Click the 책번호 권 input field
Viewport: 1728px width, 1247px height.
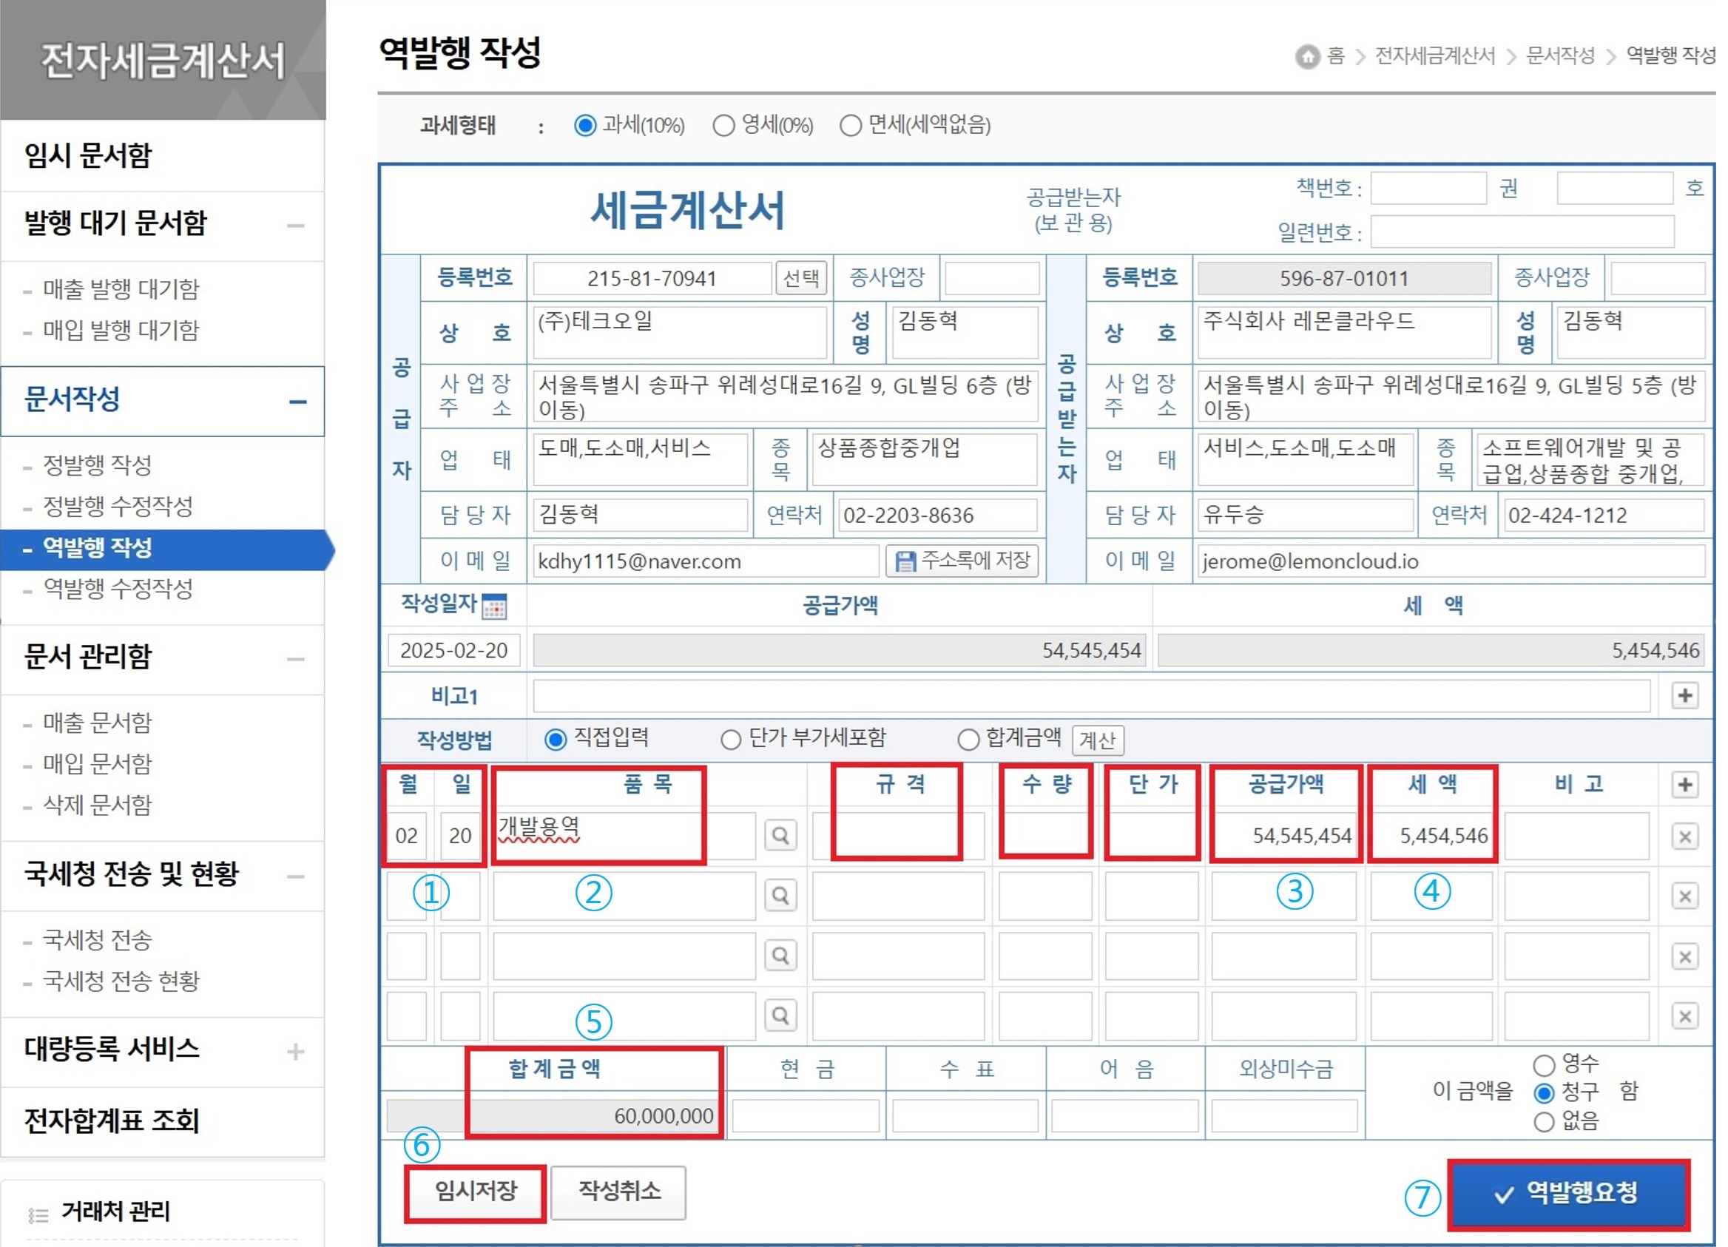pos(1428,188)
